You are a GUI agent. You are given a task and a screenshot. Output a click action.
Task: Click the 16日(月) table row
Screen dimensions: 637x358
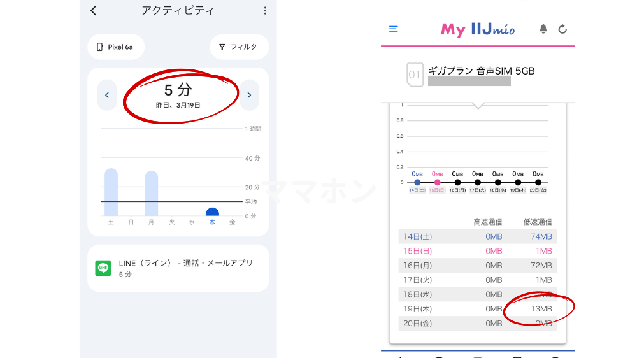click(x=477, y=266)
